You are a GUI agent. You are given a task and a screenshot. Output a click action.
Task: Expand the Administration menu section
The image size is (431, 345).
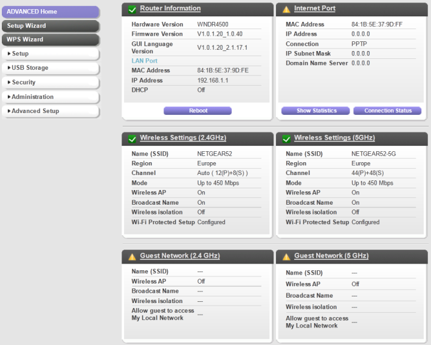[50, 97]
